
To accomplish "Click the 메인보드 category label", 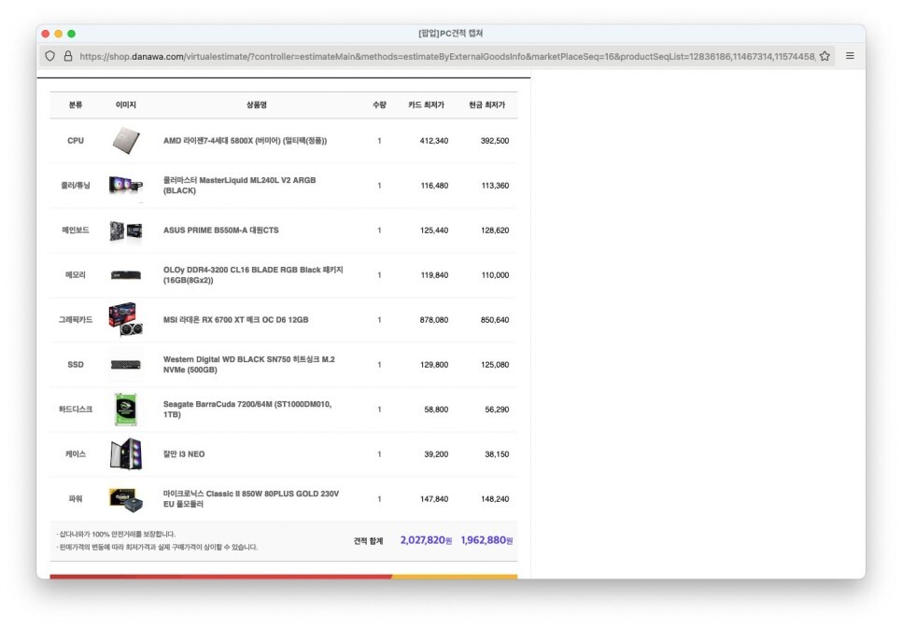I will [x=76, y=230].
